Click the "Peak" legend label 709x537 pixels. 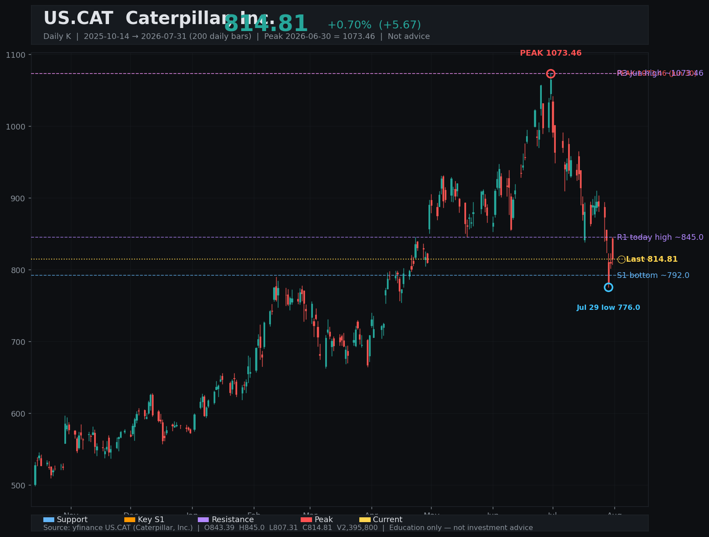(323, 519)
